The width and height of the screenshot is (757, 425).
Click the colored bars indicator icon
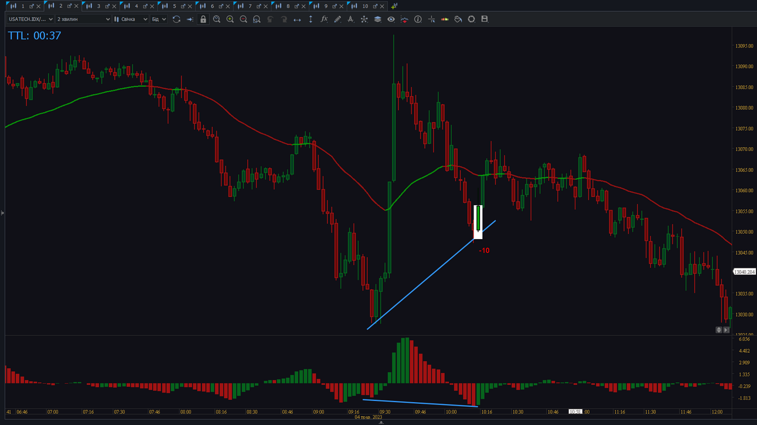(x=445, y=19)
